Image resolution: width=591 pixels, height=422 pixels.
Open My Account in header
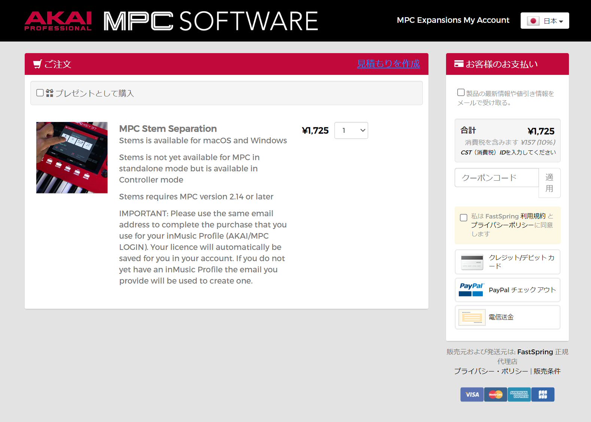pos(487,20)
